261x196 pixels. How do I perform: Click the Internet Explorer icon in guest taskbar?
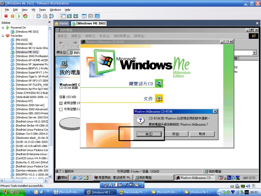pos(74,178)
